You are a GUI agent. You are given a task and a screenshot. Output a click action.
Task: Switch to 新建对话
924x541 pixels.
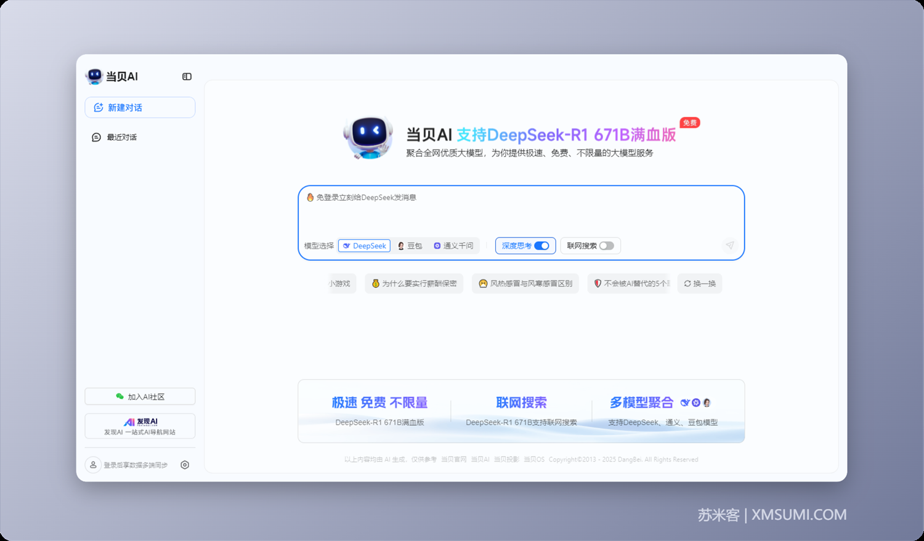point(140,107)
